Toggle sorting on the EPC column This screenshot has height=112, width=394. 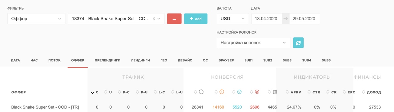pyautogui.click(x=351, y=92)
